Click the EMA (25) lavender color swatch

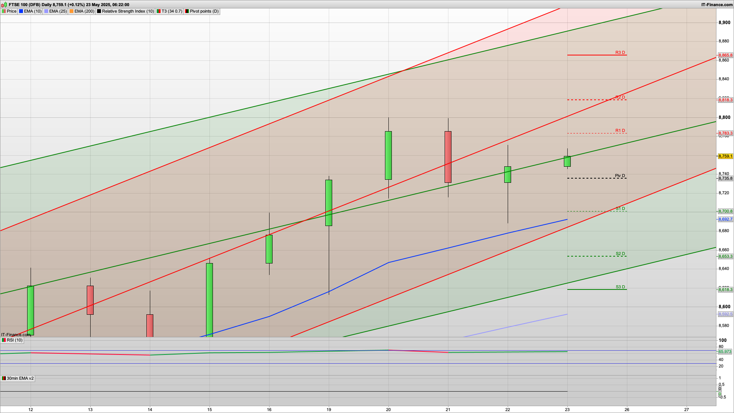[46, 11]
